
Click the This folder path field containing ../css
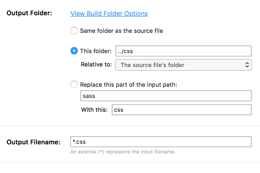point(183,51)
